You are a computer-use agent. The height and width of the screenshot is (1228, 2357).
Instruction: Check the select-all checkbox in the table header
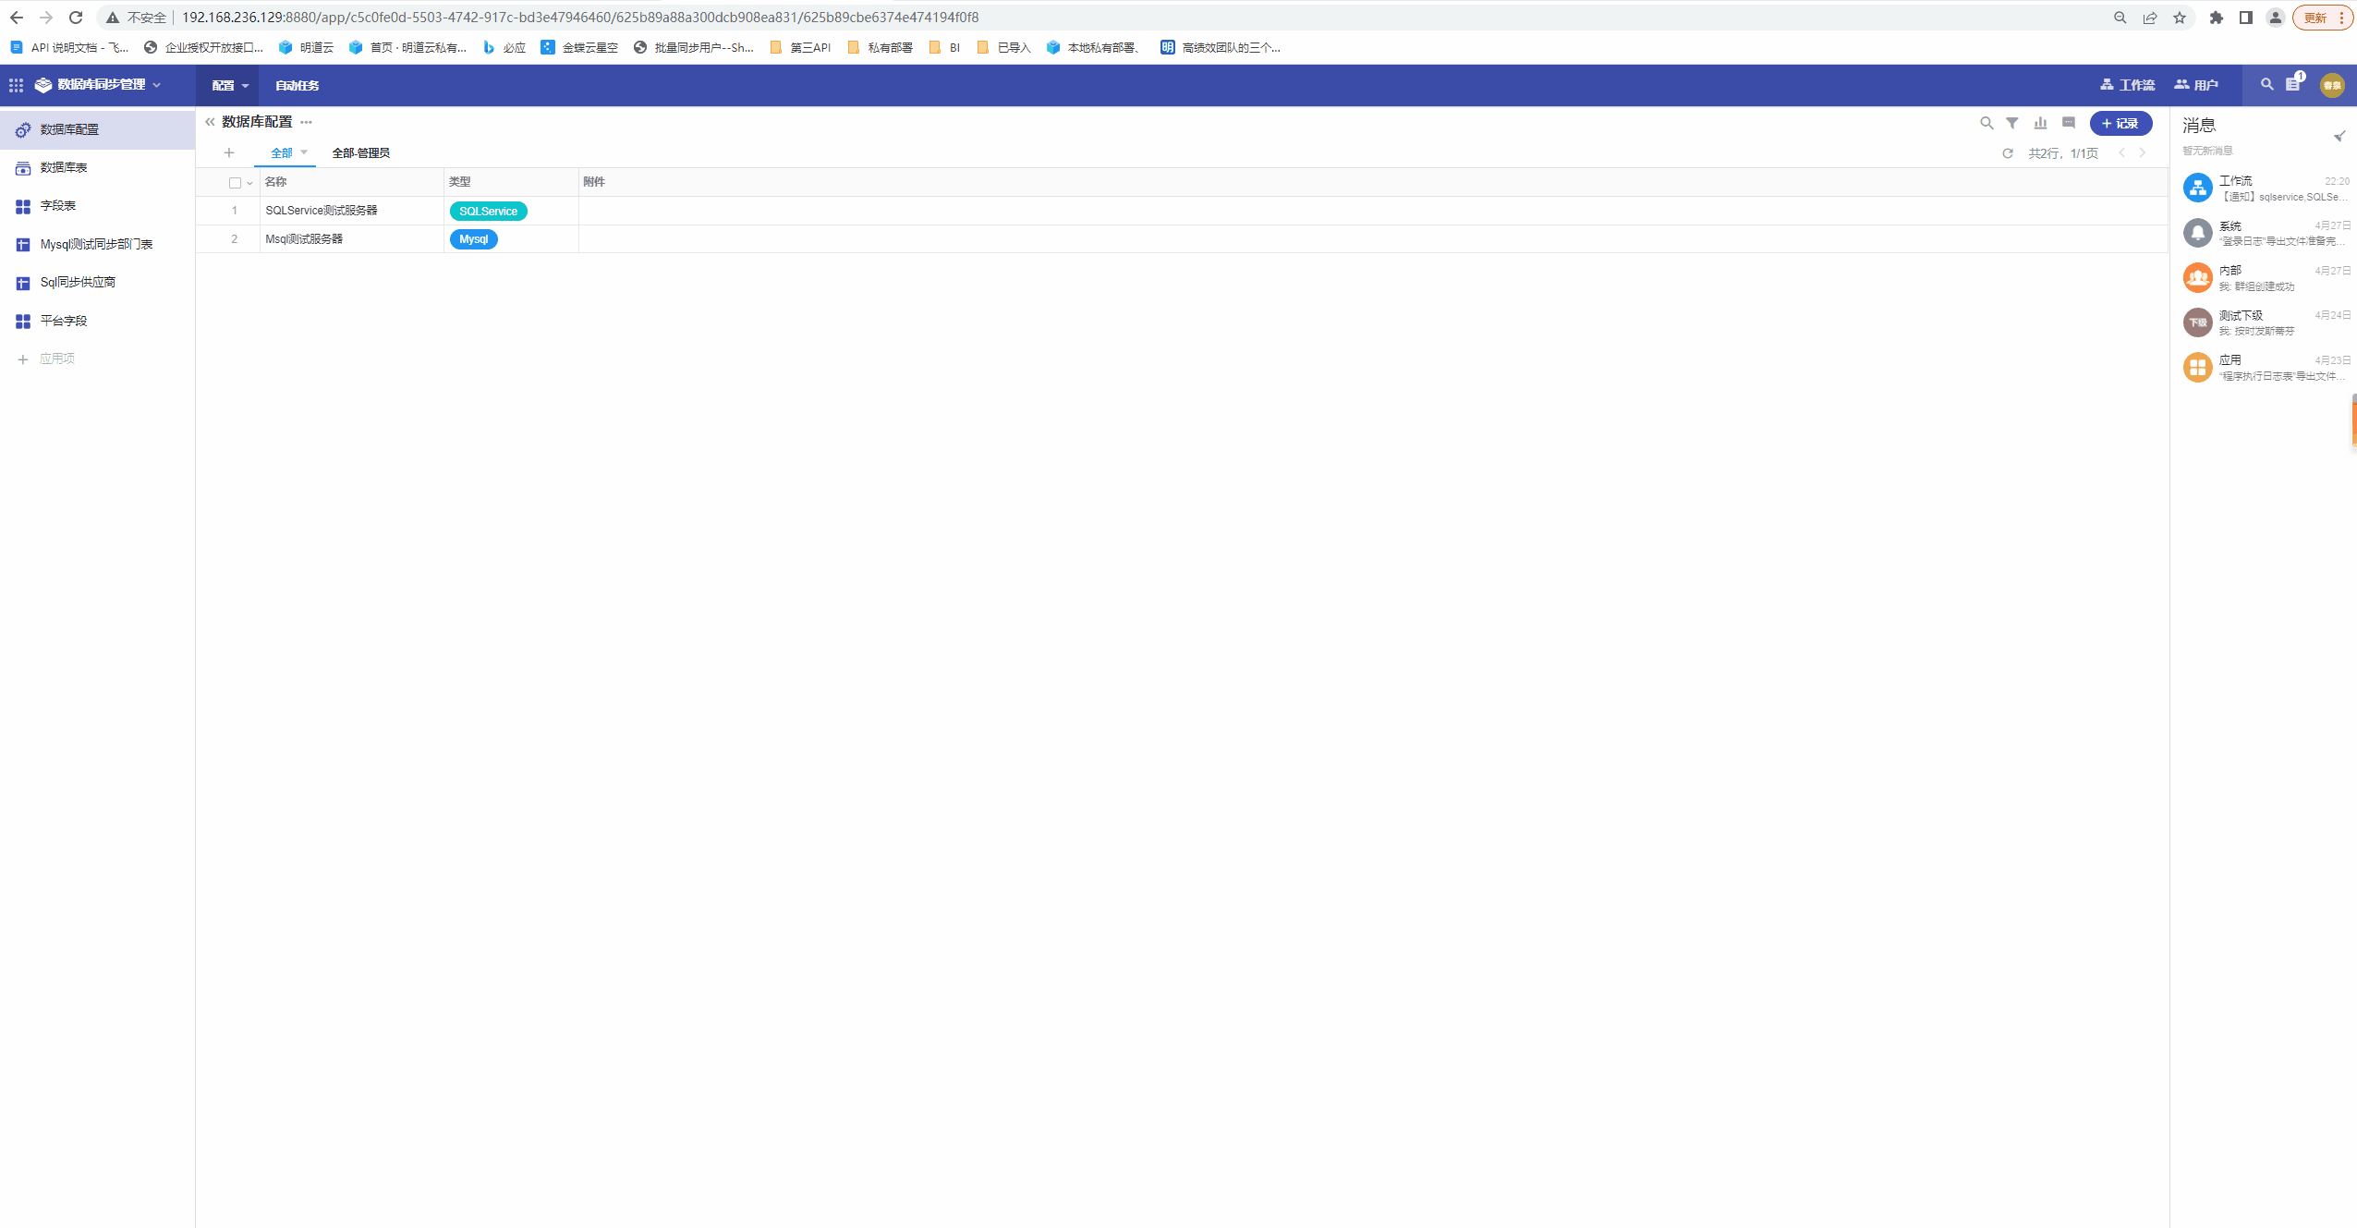point(234,182)
